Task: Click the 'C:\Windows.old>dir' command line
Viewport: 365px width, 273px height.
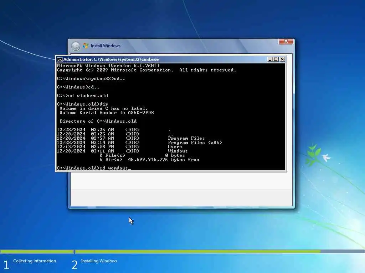Action: click(82, 104)
